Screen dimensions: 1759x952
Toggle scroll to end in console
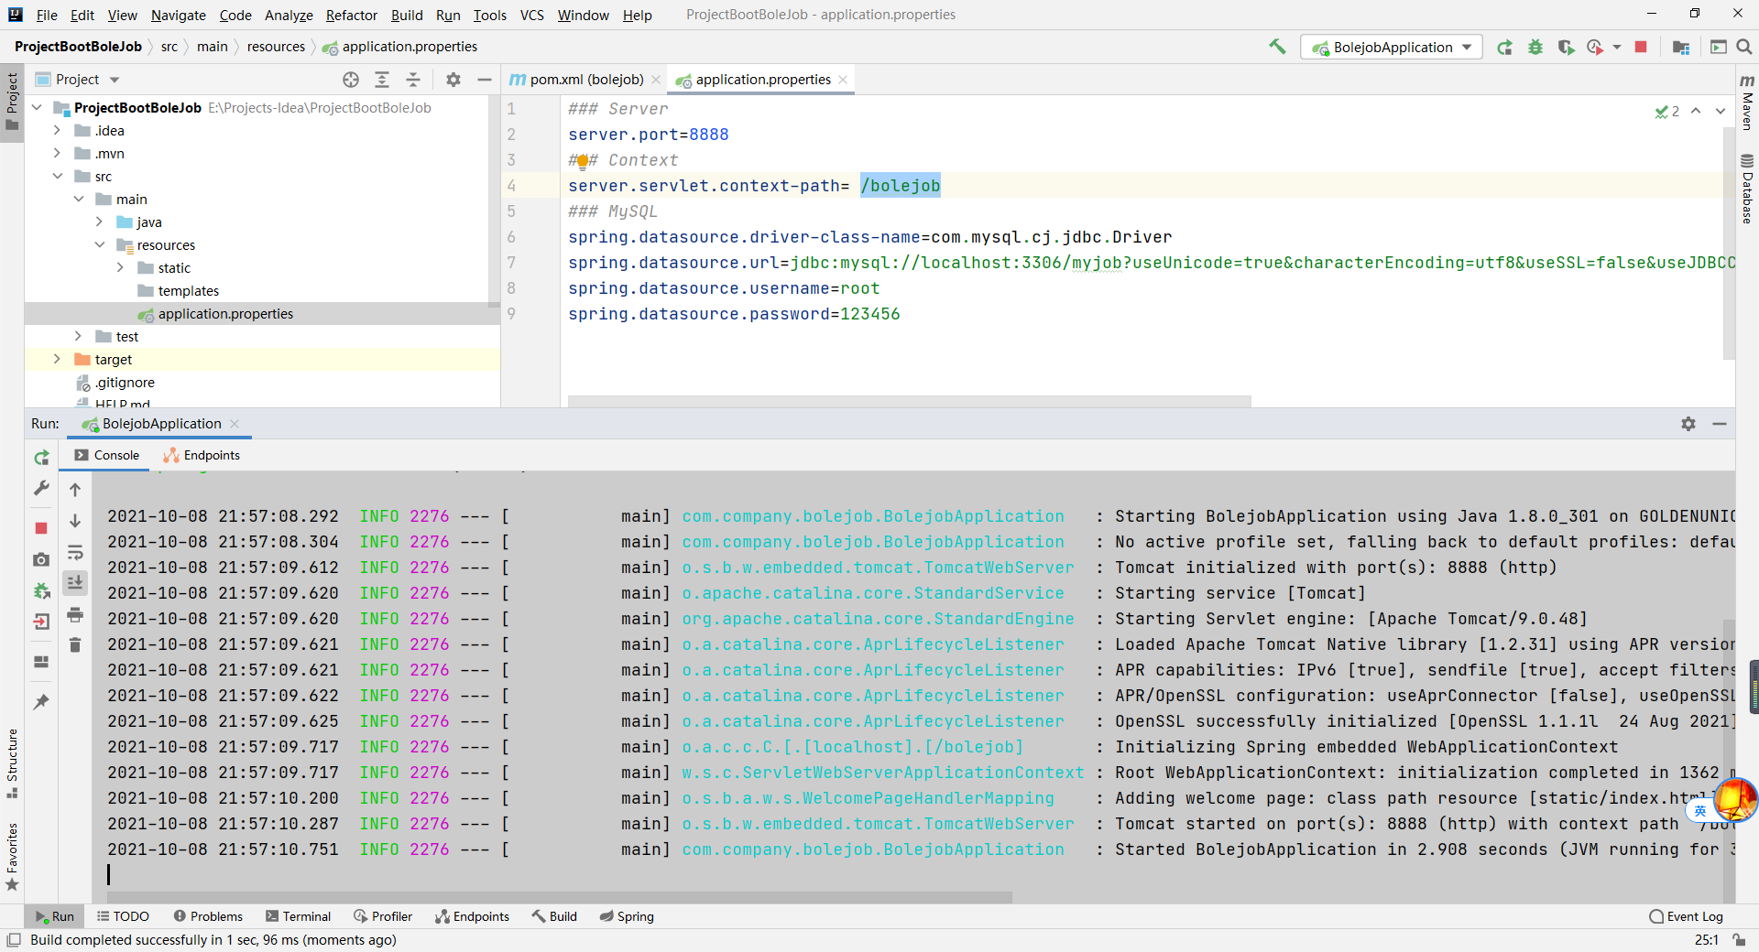pyautogui.click(x=75, y=582)
